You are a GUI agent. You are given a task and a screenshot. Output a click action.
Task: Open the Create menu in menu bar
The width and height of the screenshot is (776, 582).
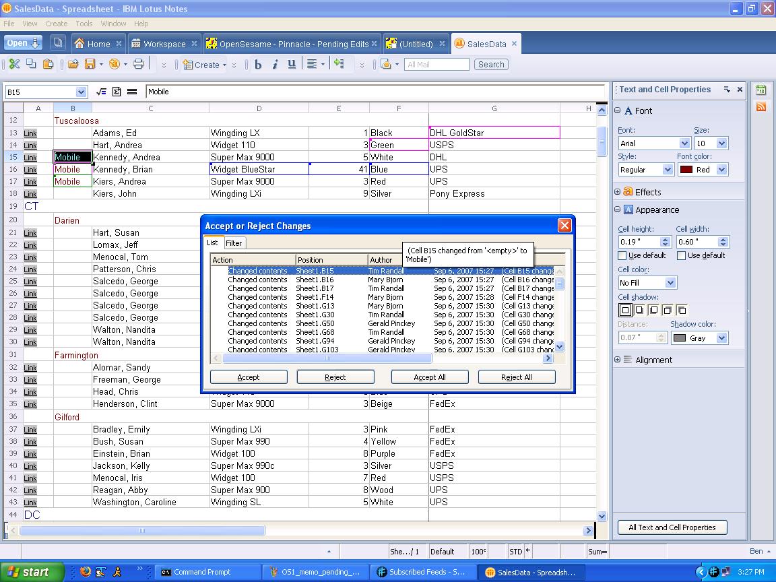pyautogui.click(x=56, y=24)
